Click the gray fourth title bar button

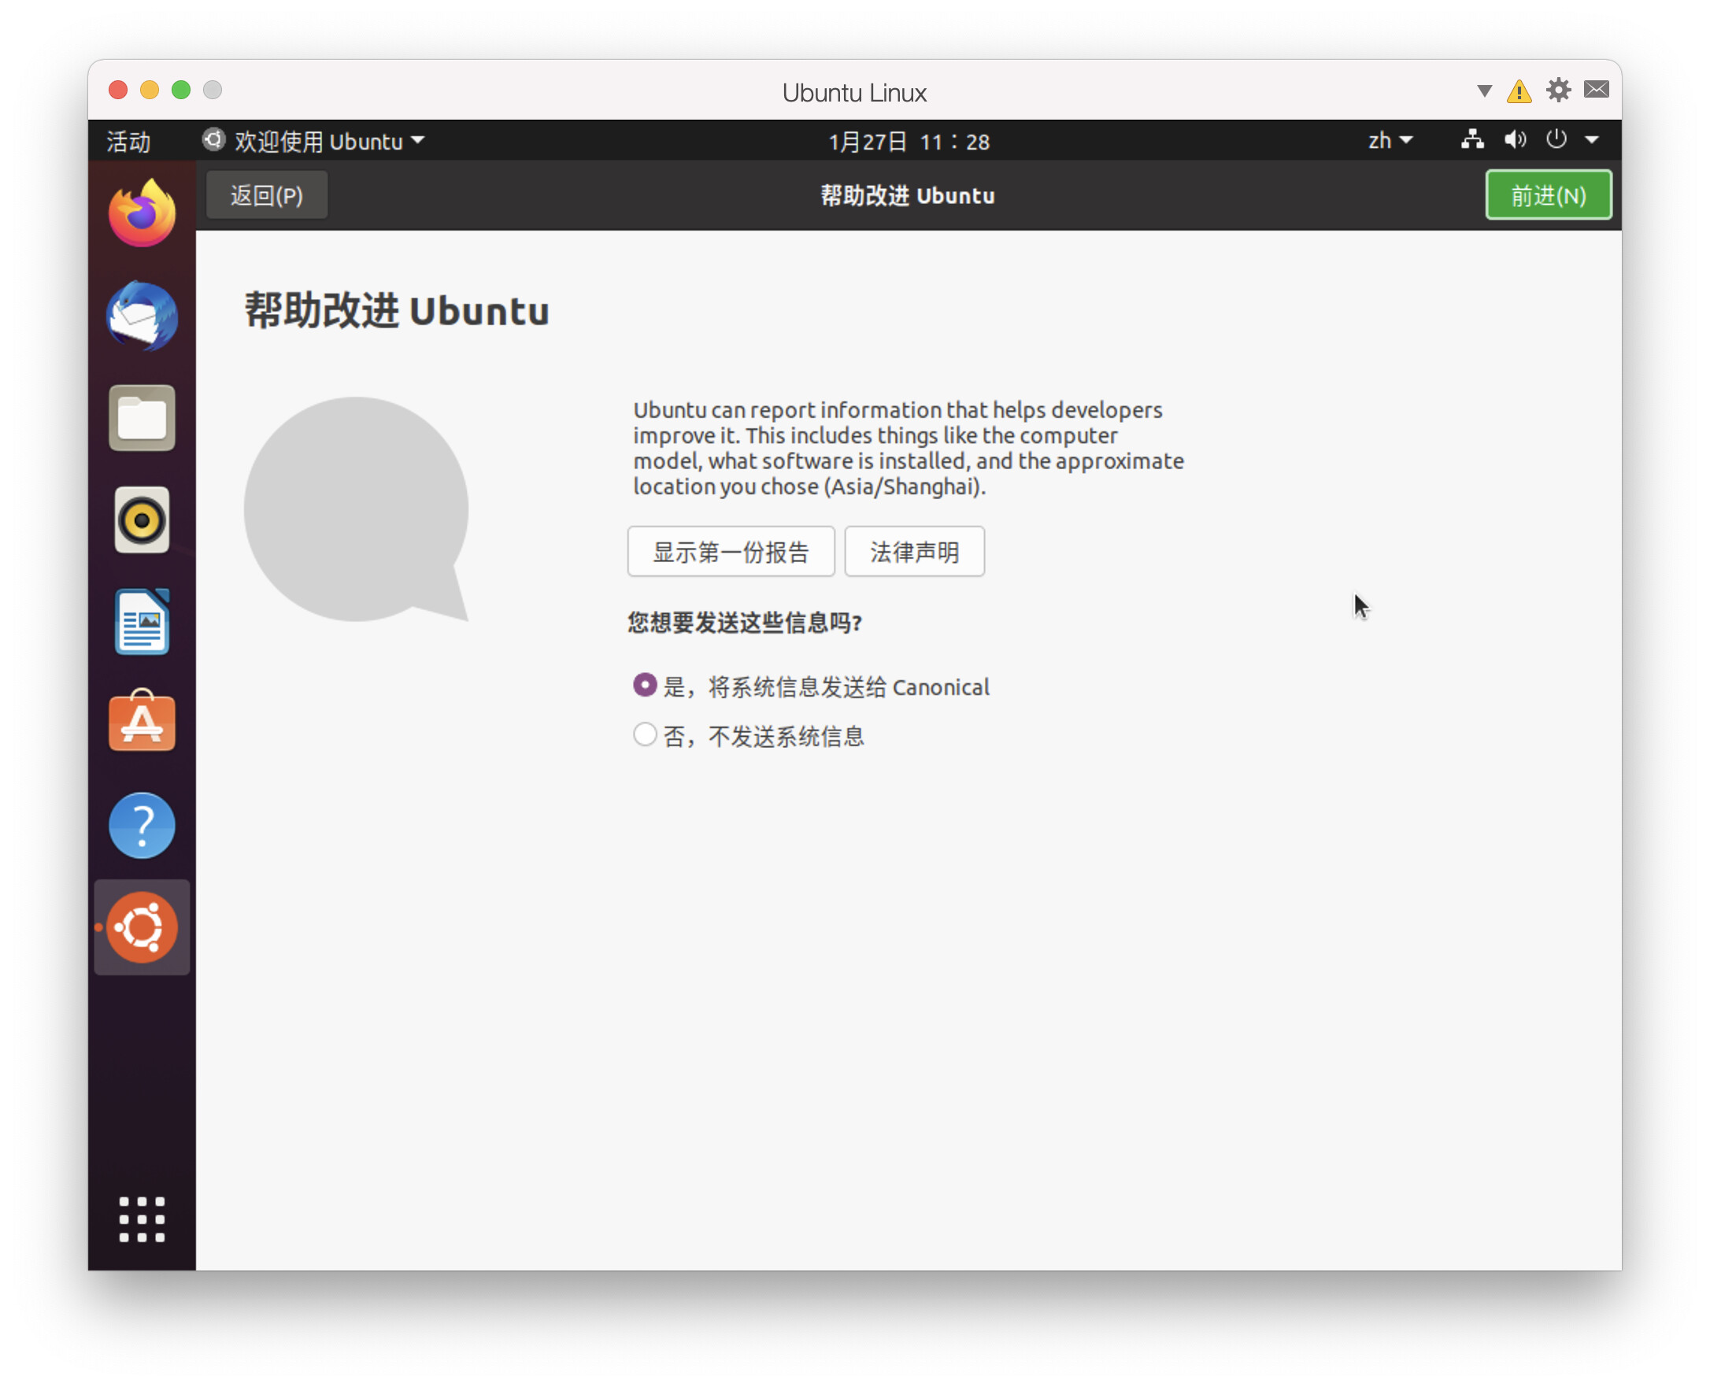pos(213,90)
